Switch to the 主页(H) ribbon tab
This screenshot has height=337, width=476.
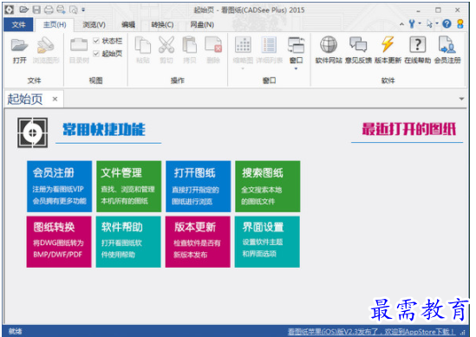(x=55, y=24)
